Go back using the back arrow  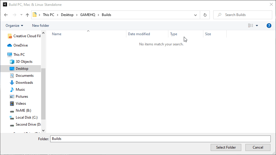point(6,15)
